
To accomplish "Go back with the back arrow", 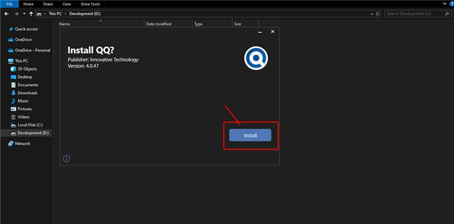I will (6, 14).
